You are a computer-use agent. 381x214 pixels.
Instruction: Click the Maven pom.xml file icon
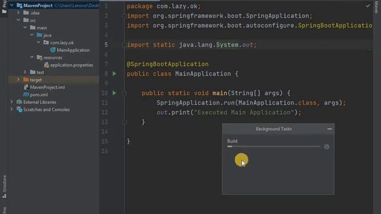[x=26, y=95]
